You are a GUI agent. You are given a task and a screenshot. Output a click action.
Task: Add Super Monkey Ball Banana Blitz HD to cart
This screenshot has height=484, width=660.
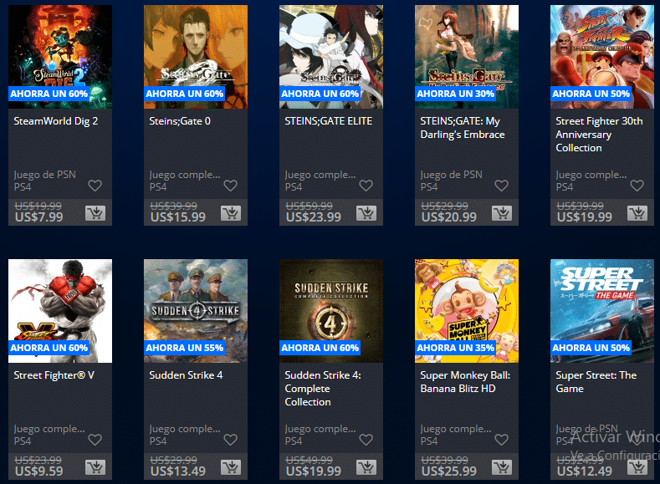click(502, 467)
